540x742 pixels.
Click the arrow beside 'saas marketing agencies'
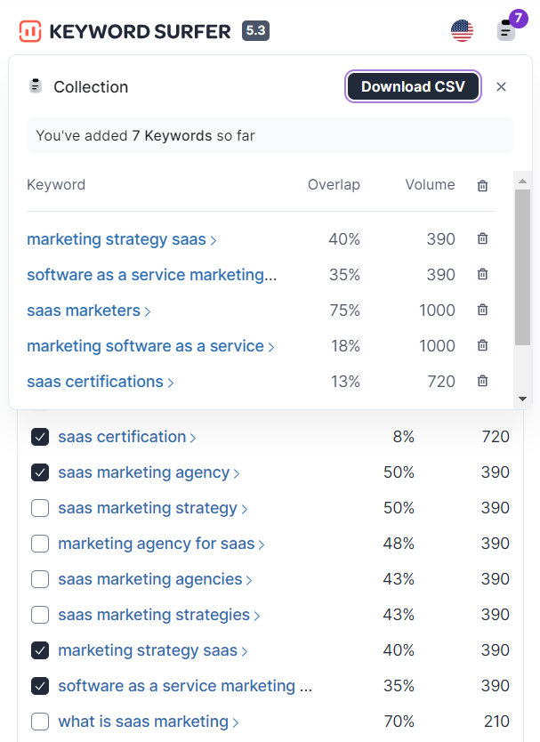pos(249,580)
